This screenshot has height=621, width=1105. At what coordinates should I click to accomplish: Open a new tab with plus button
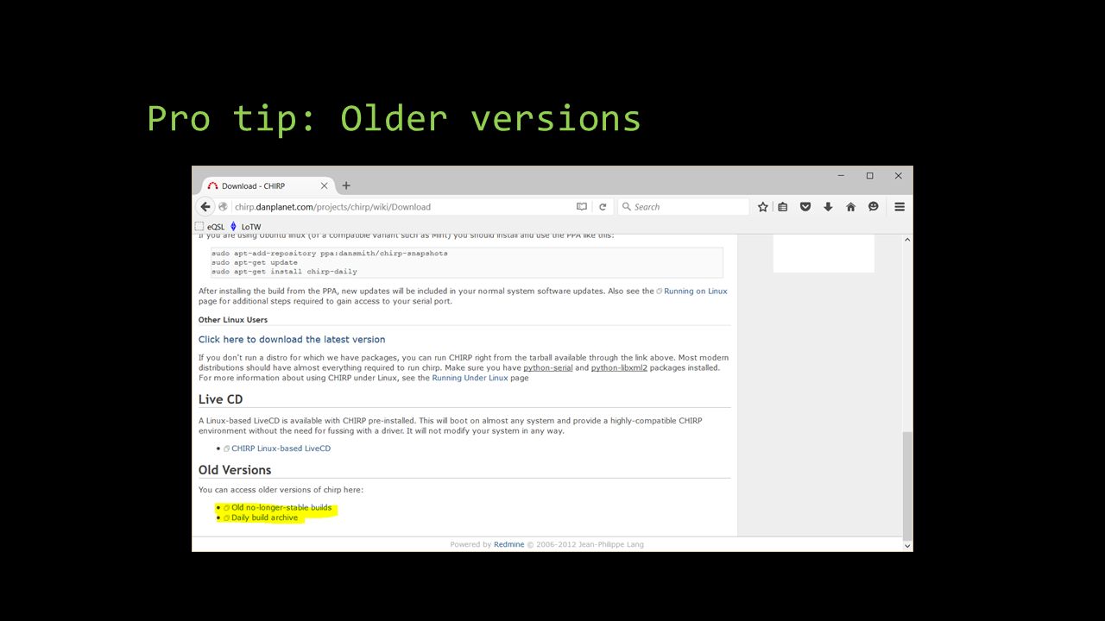click(346, 185)
